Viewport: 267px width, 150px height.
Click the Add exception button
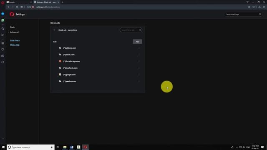tap(137, 42)
